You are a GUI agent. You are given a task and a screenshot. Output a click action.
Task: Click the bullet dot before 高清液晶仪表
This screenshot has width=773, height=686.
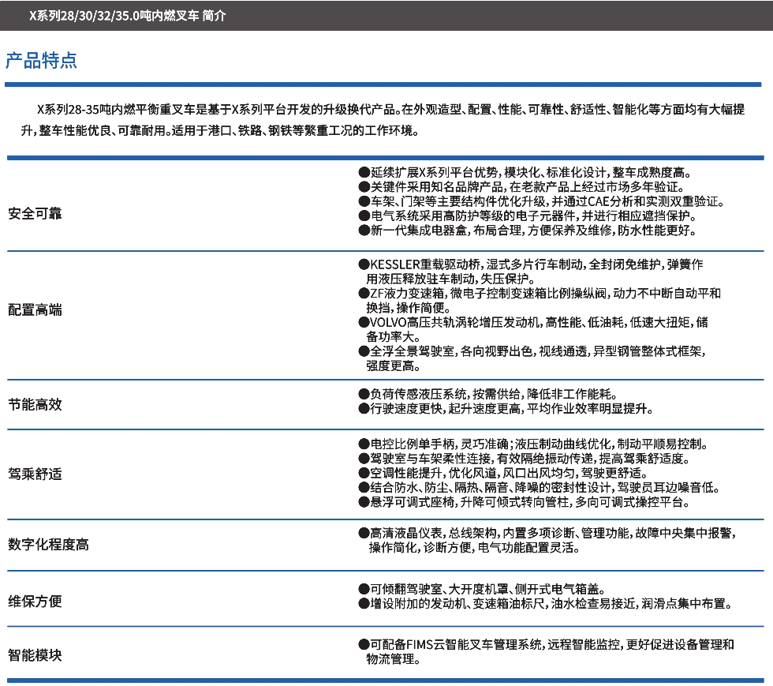(364, 534)
